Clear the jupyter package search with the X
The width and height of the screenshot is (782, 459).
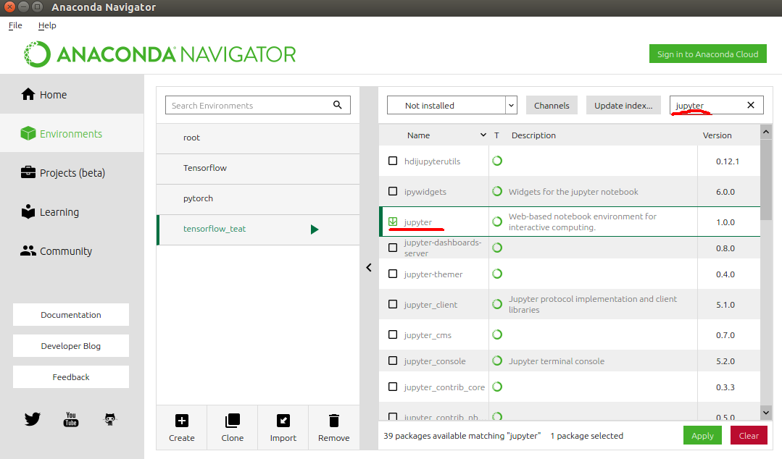click(751, 105)
